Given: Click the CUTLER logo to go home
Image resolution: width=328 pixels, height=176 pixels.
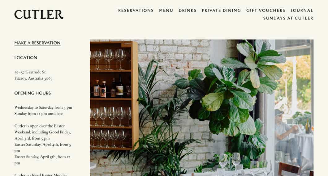Looking at the screenshot, I should coord(39,15).
